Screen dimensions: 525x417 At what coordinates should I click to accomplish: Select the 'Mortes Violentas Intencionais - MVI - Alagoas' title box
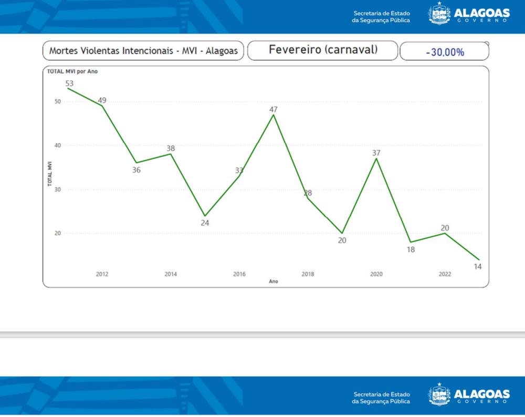click(x=143, y=51)
